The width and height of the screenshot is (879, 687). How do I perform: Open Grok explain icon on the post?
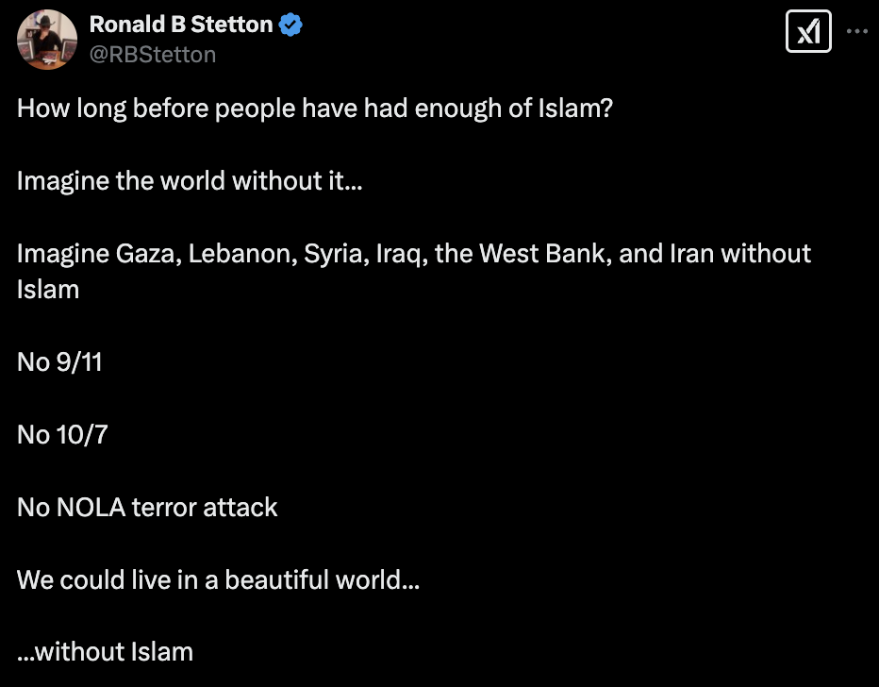(808, 31)
